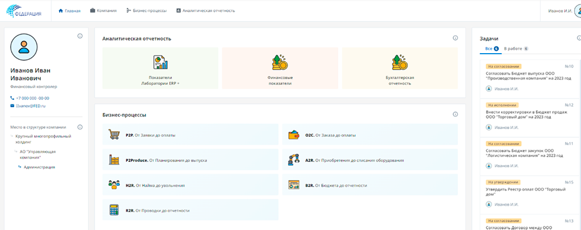Click На утверждении badge of task №15
This screenshot has height=230, width=581.
coord(503,183)
